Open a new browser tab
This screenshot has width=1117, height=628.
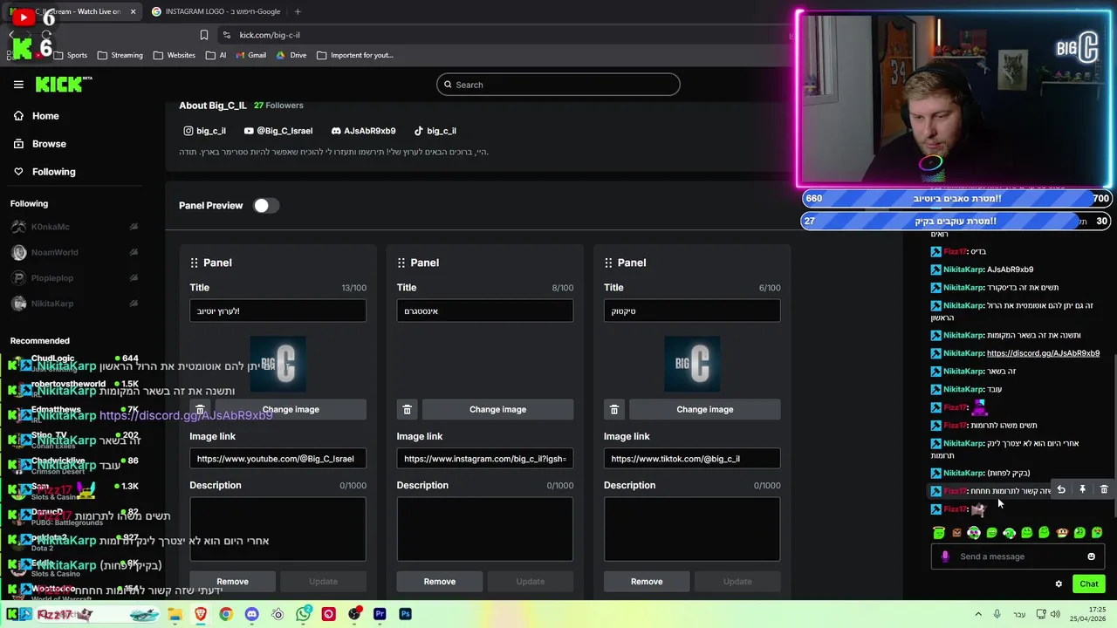298,11
